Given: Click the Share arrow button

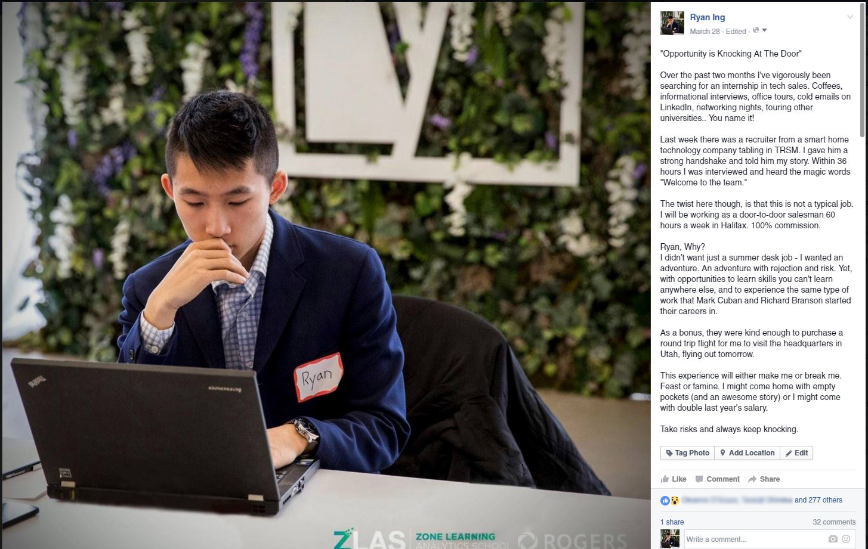Looking at the screenshot, I should 764,479.
